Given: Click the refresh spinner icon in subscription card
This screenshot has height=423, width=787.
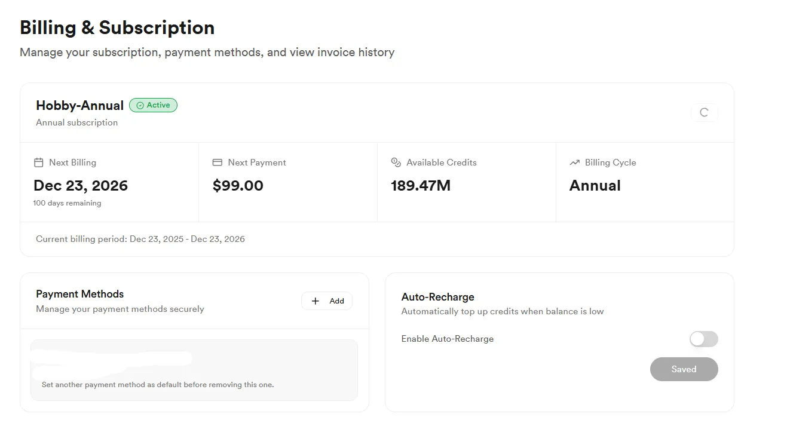Looking at the screenshot, I should pyautogui.click(x=704, y=112).
